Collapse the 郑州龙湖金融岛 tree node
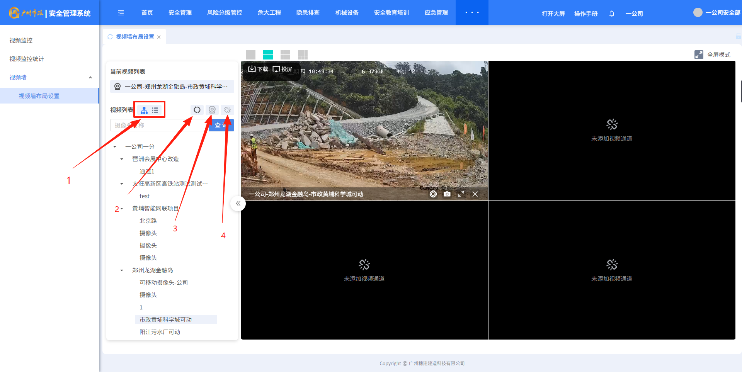 pyautogui.click(x=122, y=270)
